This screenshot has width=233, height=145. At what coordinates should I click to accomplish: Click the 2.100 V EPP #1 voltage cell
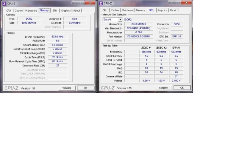click(176, 80)
